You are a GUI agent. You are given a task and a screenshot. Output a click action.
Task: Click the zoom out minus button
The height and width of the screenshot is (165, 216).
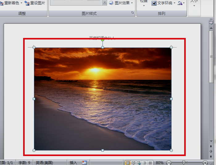(169, 163)
